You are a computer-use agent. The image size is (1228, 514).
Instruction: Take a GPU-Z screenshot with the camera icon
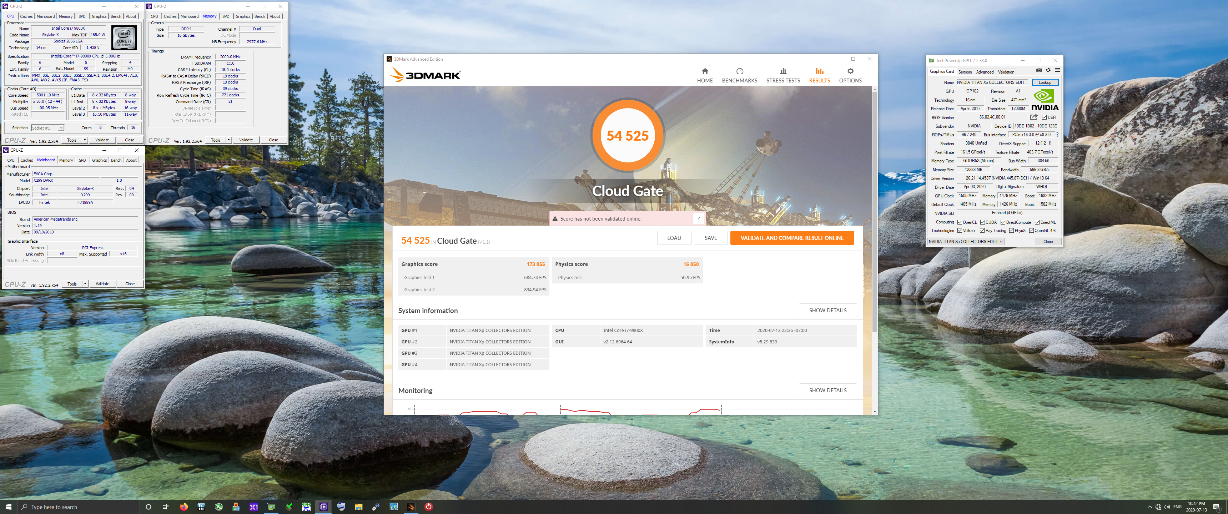click(x=1039, y=70)
